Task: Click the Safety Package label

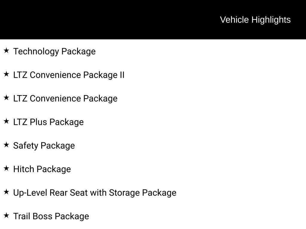Action: pos(44,146)
